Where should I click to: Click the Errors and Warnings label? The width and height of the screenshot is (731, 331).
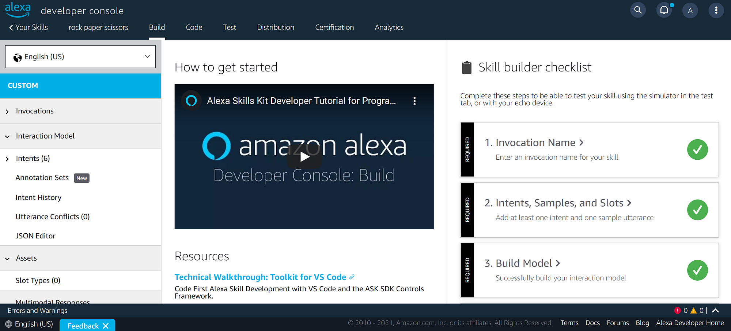(x=38, y=311)
